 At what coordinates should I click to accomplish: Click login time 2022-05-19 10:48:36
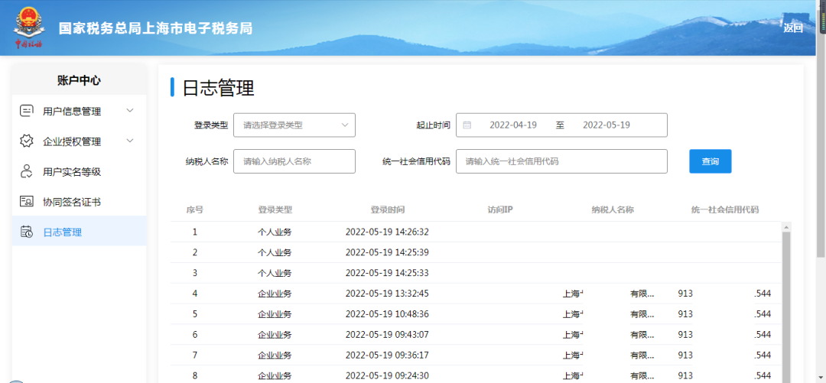(387, 314)
